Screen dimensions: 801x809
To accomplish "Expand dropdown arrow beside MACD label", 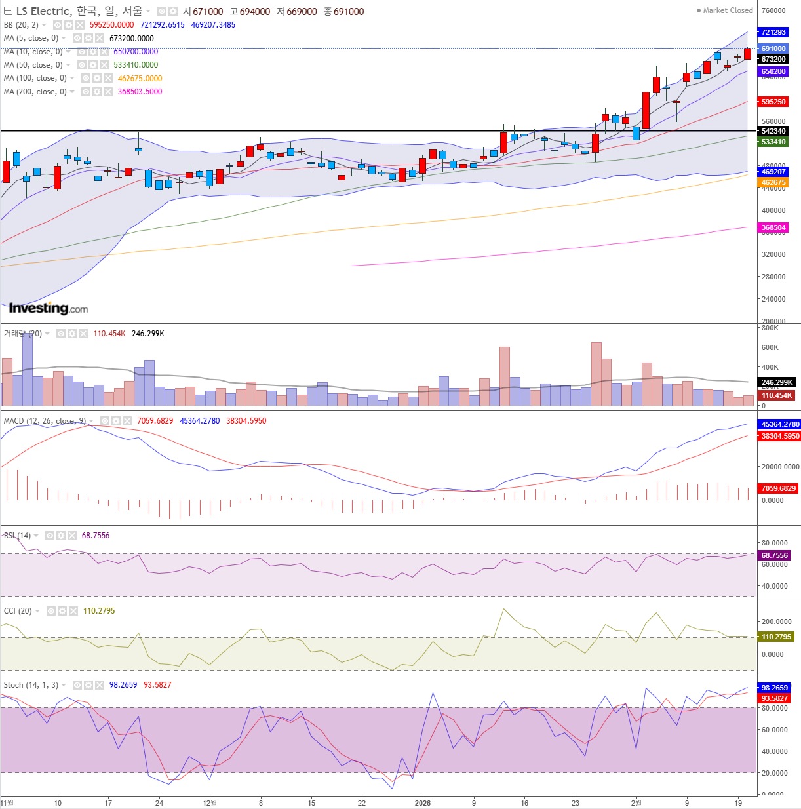I will point(91,421).
